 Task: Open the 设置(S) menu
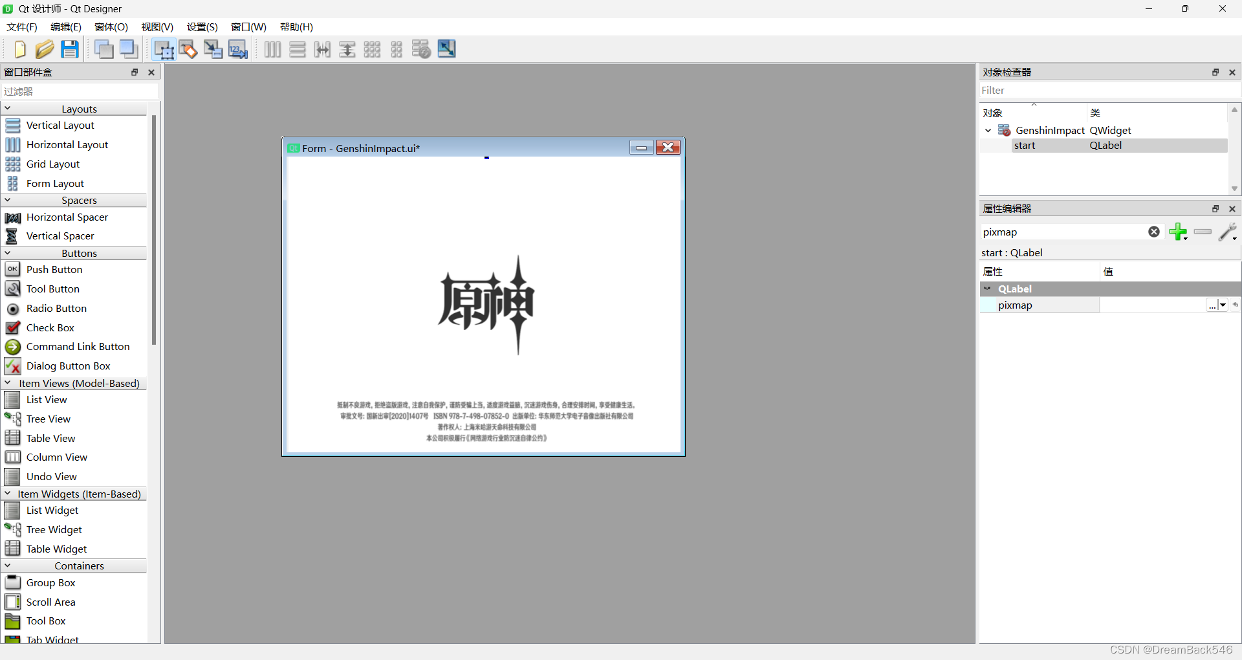[x=202, y=27]
